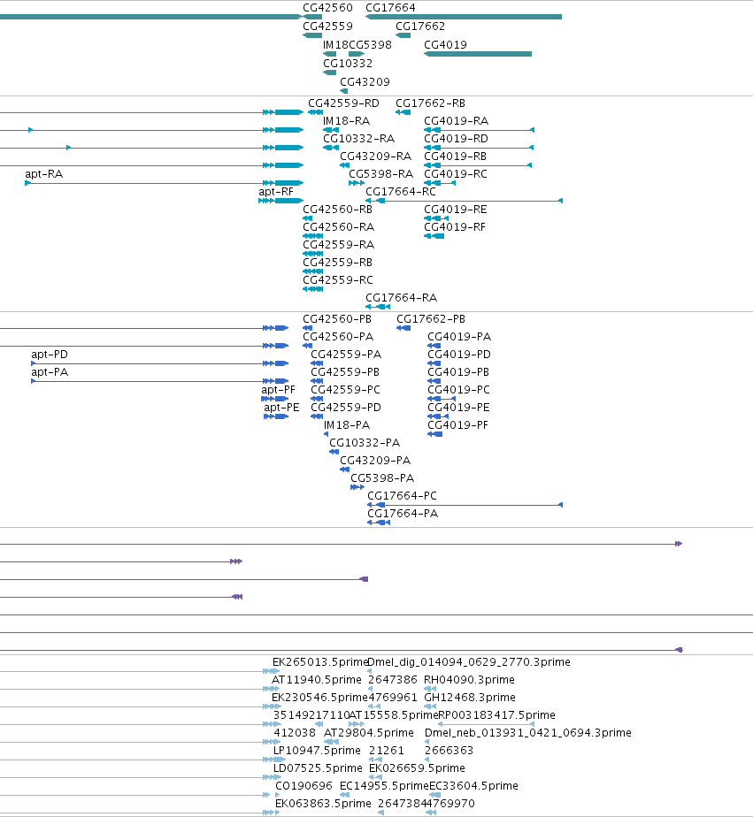Open EST label GH12468.3prime
The height and width of the screenshot is (817, 753).
(470, 698)
